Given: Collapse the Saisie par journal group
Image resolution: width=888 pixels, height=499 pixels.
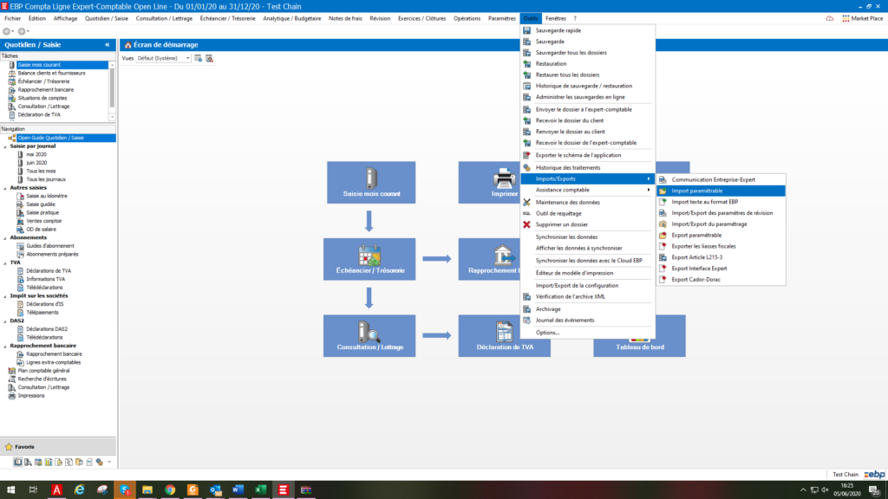Looking at the screenshot, I should tap(5, 146).
